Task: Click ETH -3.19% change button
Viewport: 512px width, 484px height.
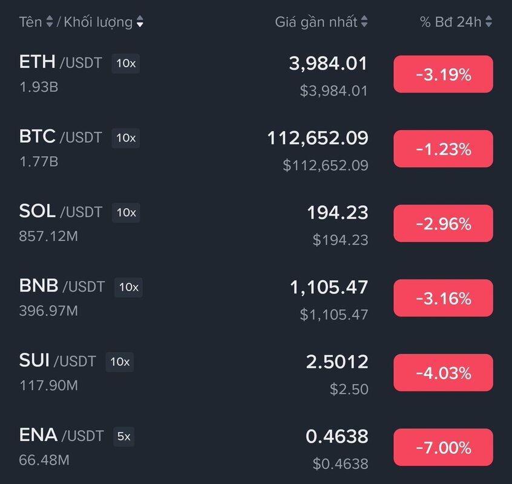Action: 443,74
